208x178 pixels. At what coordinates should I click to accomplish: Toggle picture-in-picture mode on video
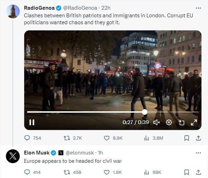pos(181,122)
